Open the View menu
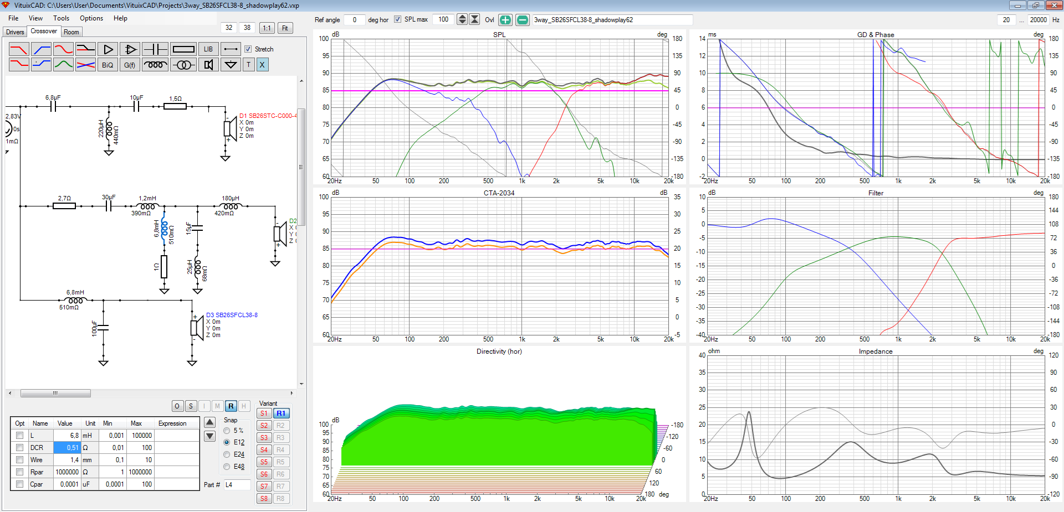The width and height of the screenshot is (1064, 512). click(35, 18)
